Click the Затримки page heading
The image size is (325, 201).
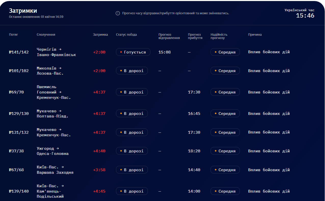tap(23, 11)
